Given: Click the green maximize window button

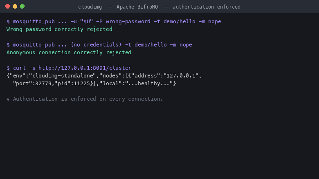Looking at the screenshot, I should [22, 7].
